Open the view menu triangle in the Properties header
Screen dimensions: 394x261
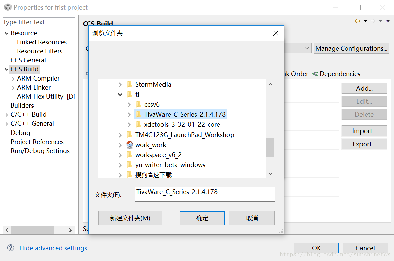point(388,21)
